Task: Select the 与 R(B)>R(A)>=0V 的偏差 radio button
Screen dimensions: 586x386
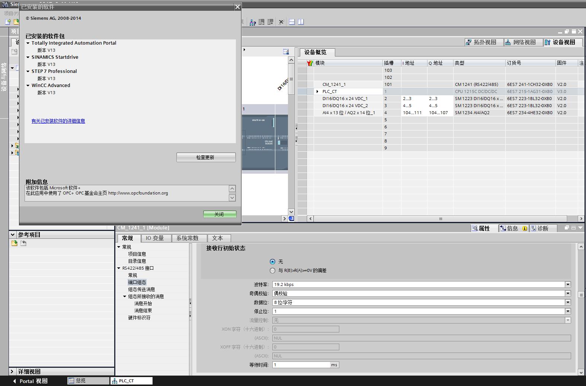Action: tap(273, 271)
